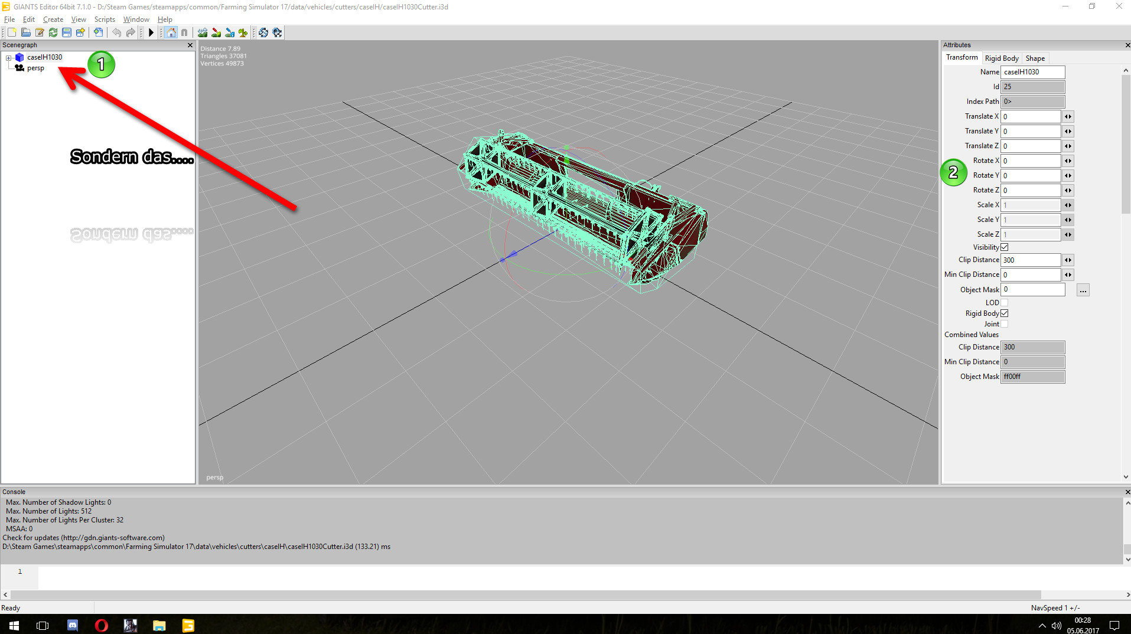Uncheck the Rigid Body checkbox
The image size is (1131, 634).
[x=1005, y=313]
